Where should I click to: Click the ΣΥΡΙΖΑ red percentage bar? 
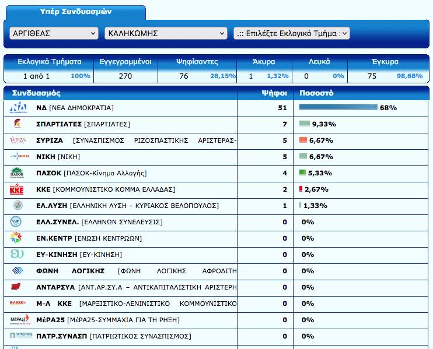[303, 140]
